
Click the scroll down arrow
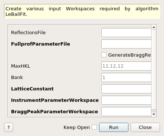click(154, 114)
